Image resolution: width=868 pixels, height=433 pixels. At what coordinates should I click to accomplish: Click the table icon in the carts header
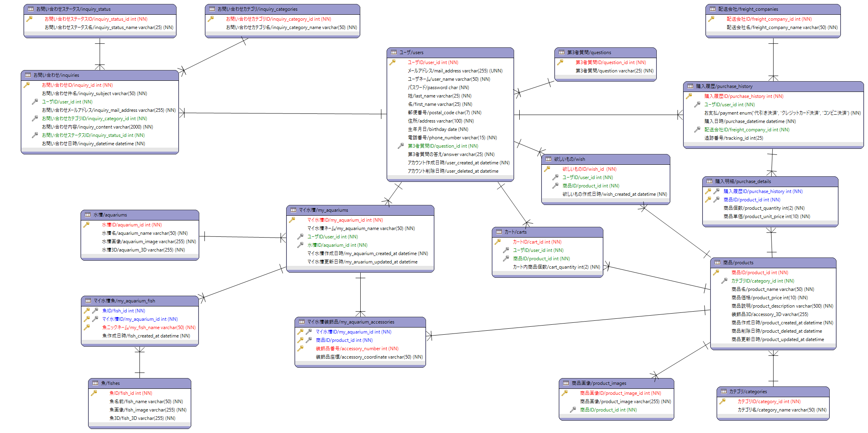(x=499, y=232)
